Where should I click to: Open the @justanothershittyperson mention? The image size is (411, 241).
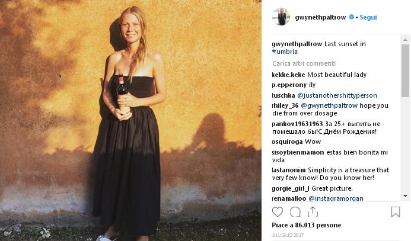(x=337, y=95)
